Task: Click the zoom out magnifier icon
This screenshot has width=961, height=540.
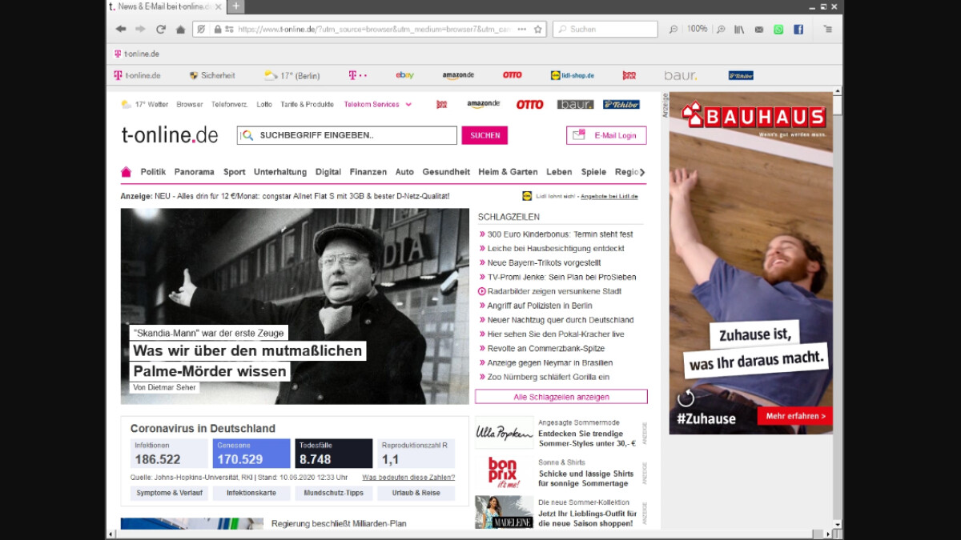Action: 674,29
